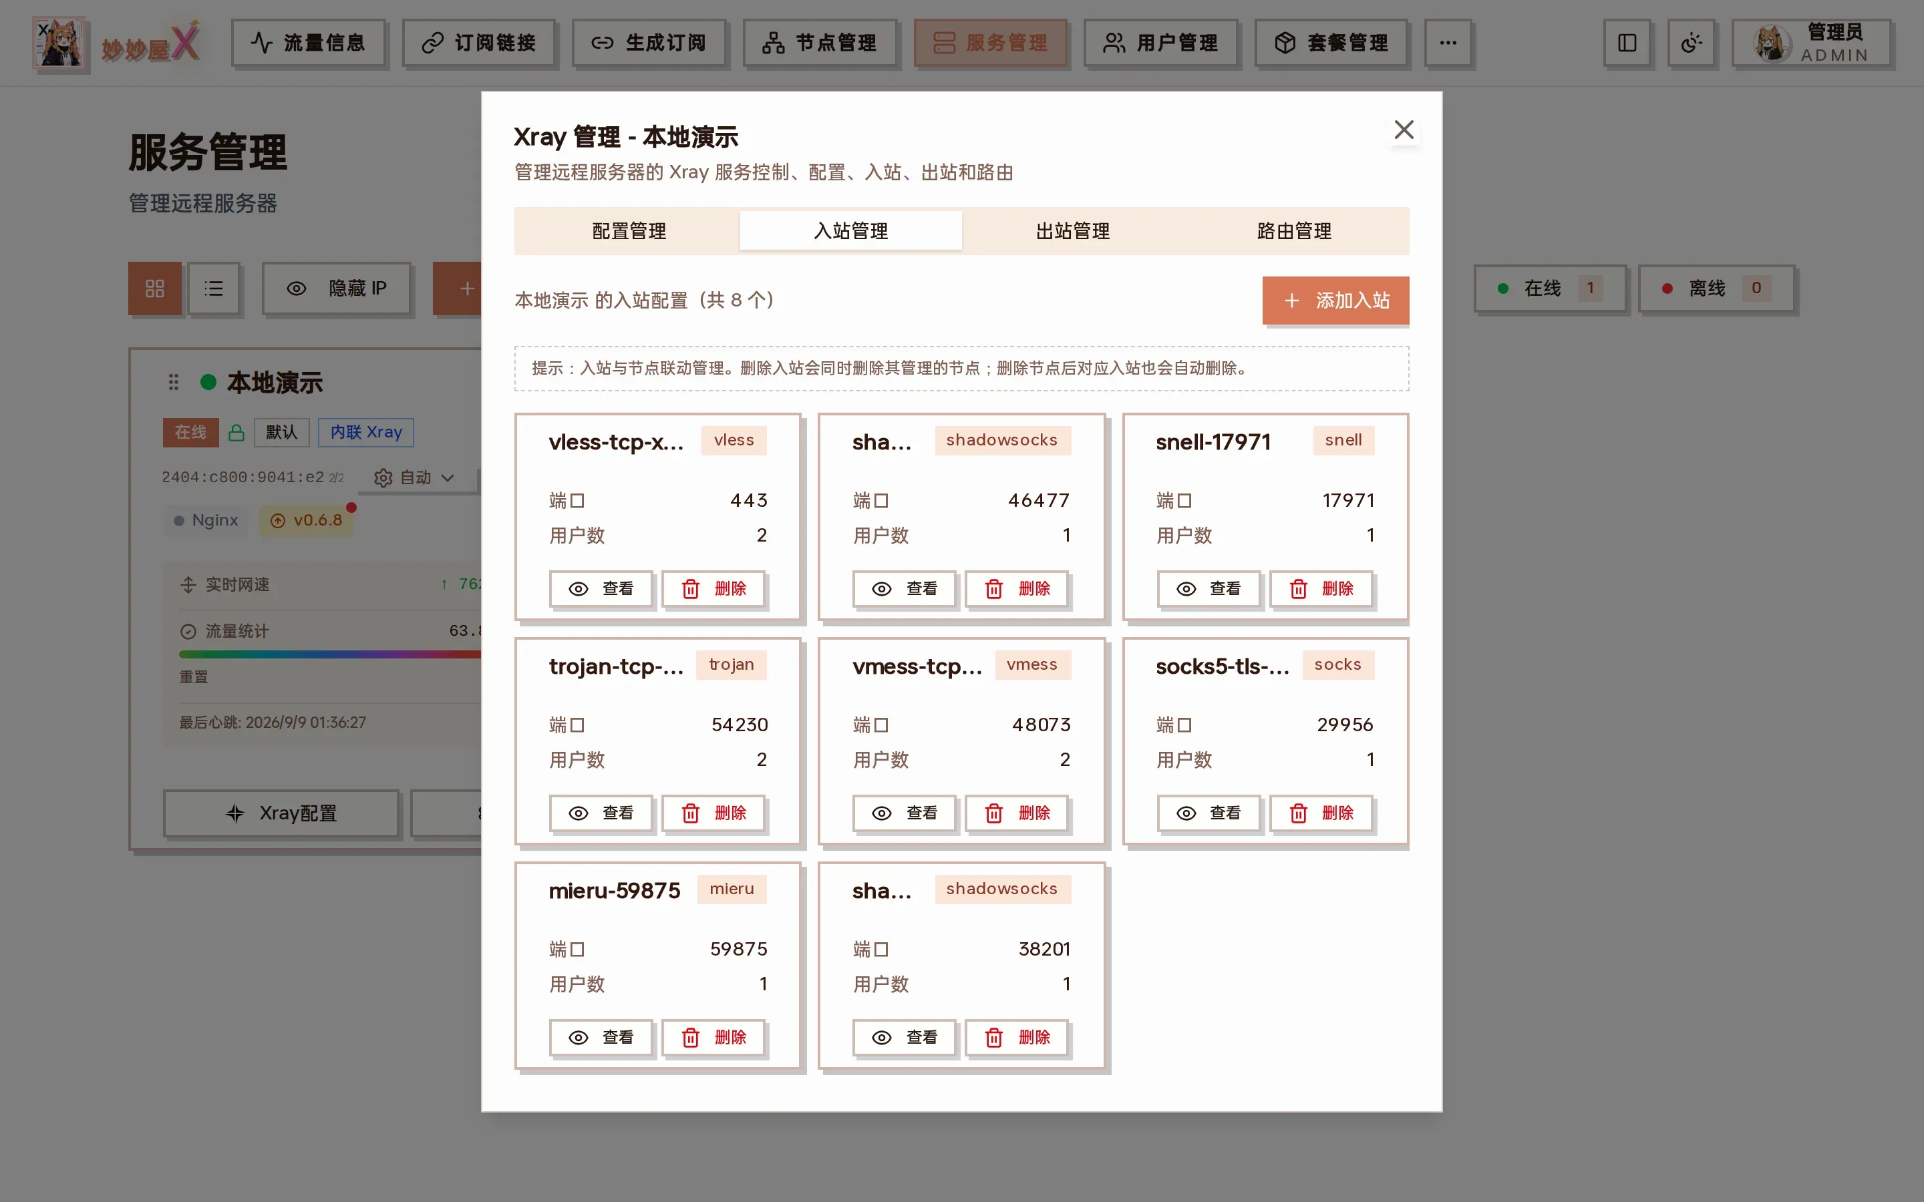Delete the vmess-tcp inbound

(x=1017, y=813)
